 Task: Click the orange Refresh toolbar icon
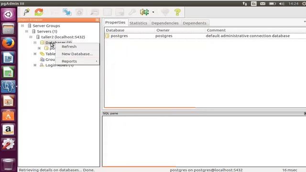39,12
